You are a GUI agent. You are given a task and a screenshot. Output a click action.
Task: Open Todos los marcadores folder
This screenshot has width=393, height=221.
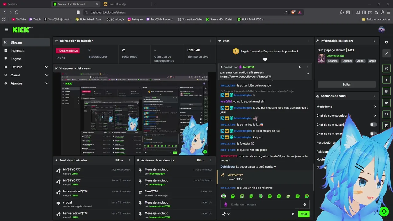click(376, 19)
